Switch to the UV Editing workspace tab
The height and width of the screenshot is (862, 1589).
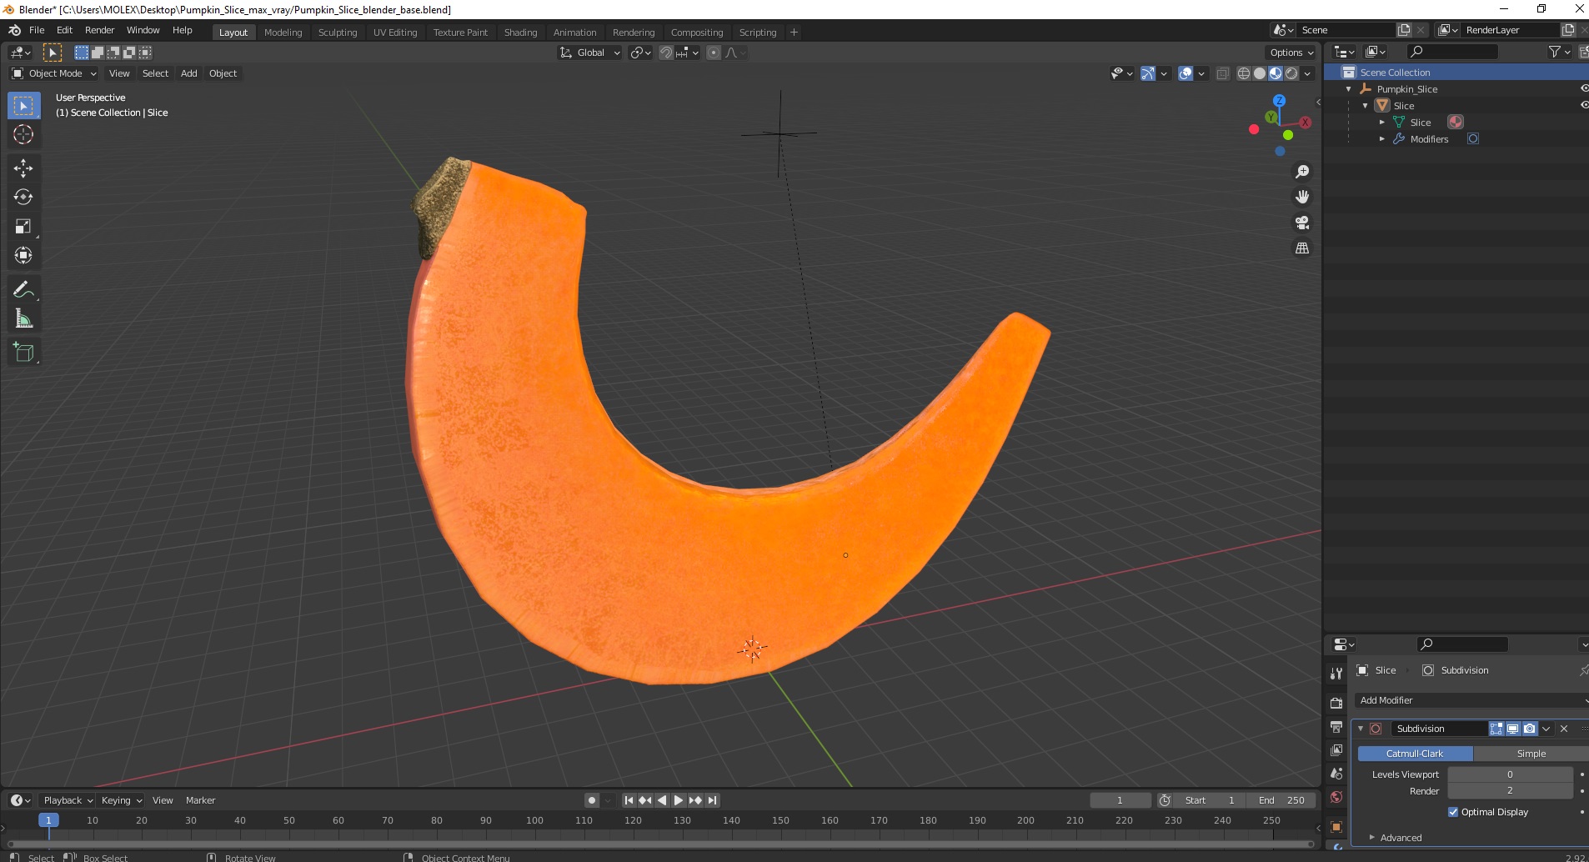pyautogui.click(x=395, y=33)
